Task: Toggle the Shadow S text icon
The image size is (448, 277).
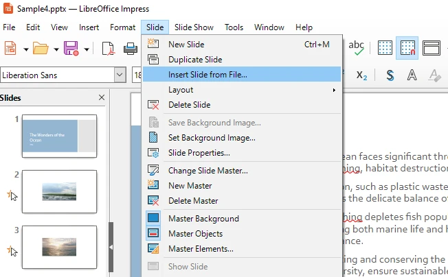Action: [x=390, y=75]
